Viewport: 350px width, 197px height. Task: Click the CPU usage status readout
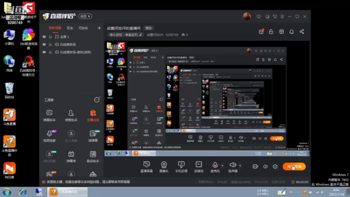(x=261, y=182)
